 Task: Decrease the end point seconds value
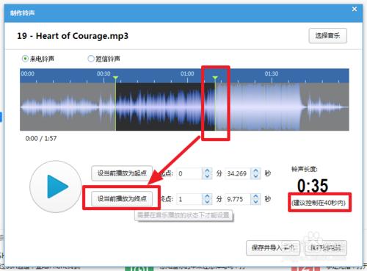(255, 202)
